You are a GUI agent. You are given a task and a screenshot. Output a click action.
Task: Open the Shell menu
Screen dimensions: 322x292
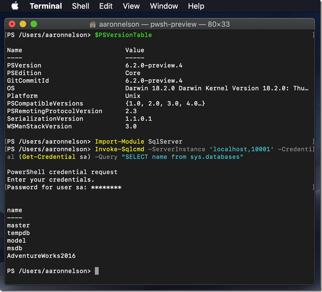click(80, 6)
